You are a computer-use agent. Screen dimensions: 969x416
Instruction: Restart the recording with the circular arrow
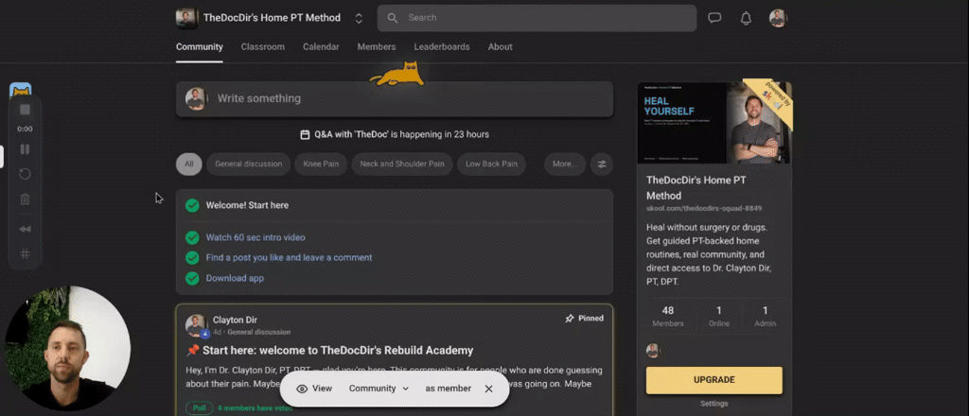pos(25,174)
